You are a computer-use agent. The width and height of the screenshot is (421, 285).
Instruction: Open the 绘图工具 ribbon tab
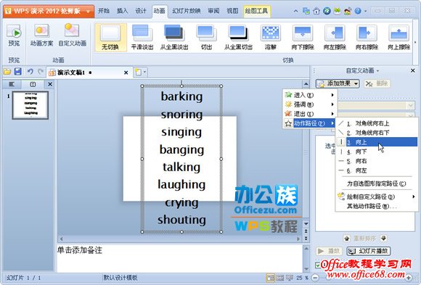click(256, 11)
